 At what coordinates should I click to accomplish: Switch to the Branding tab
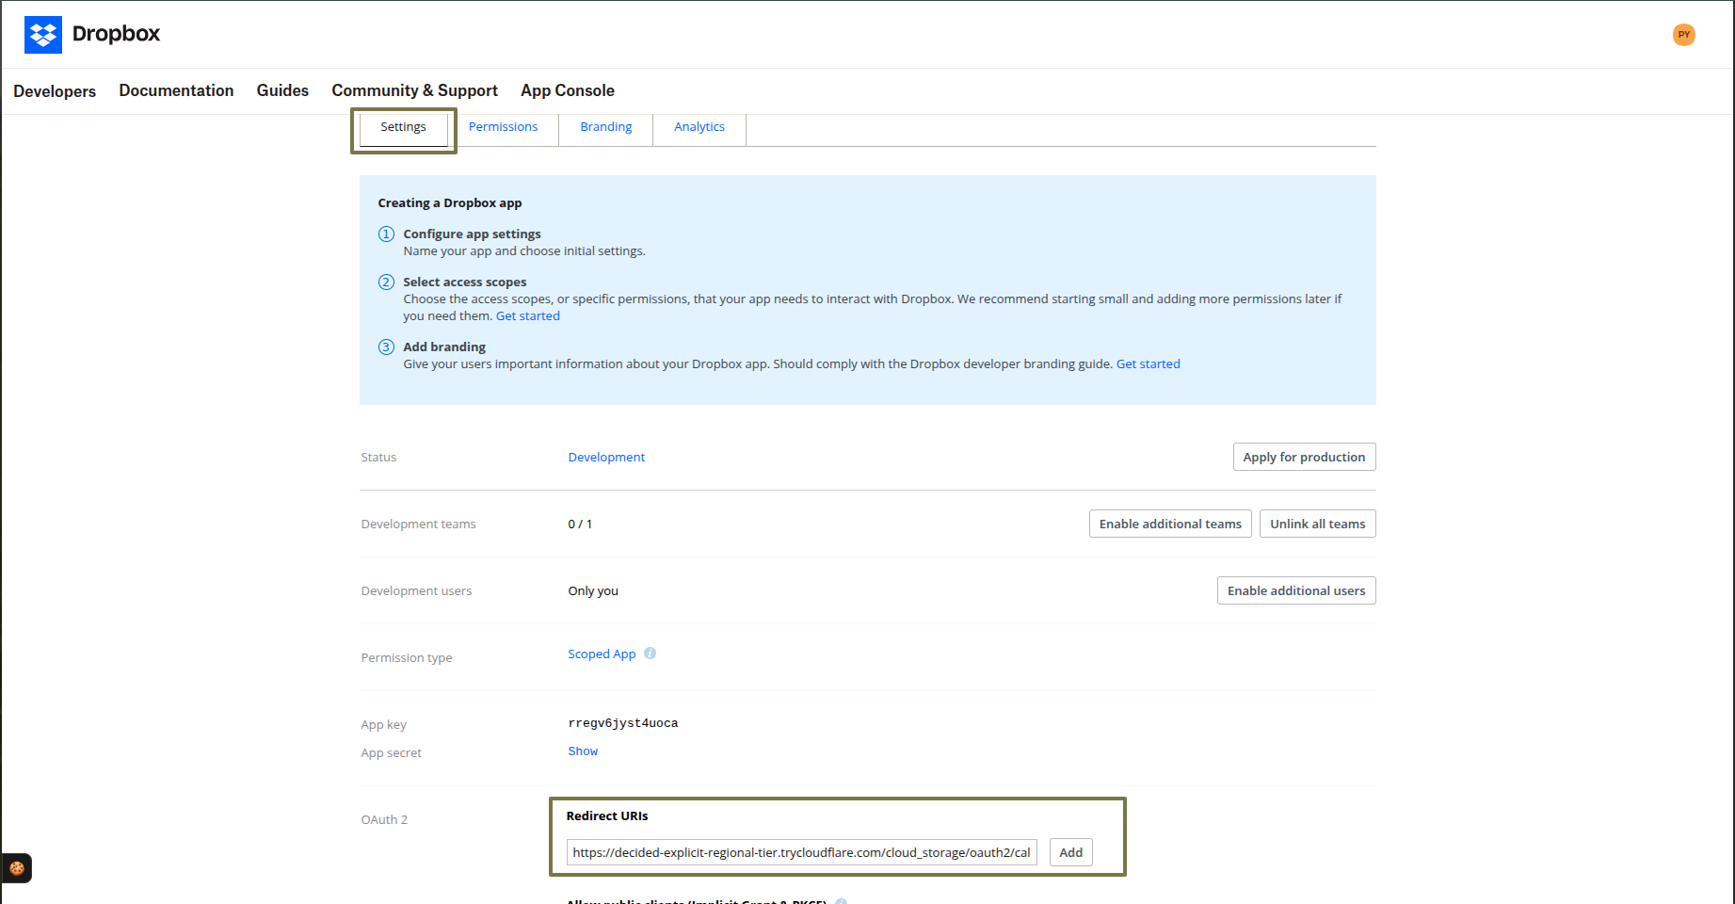606,127
